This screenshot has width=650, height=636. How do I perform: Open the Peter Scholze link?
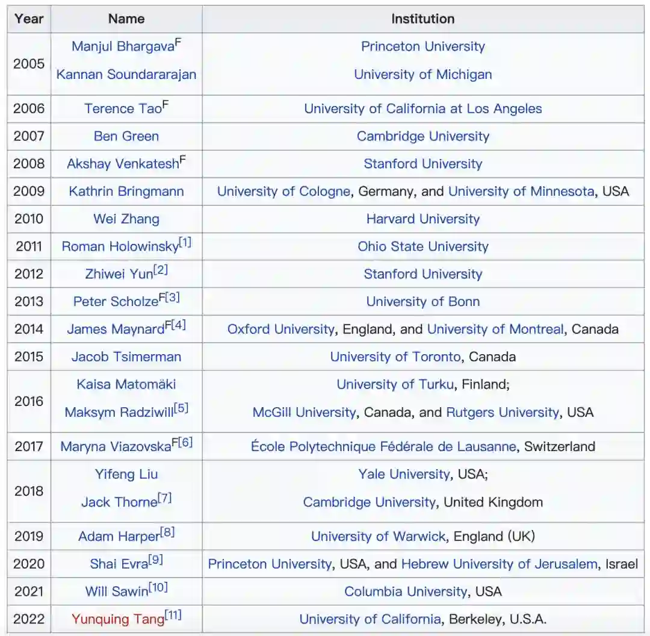pyautogui.click(x=116, y=302)
